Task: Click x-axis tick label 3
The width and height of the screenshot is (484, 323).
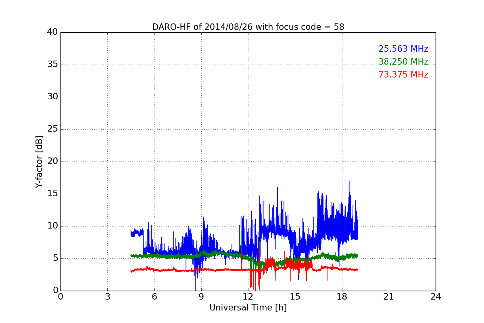Action: (x=107, y=296)
